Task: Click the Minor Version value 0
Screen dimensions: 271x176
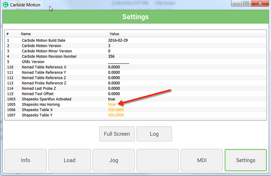Action: point(109,51)
